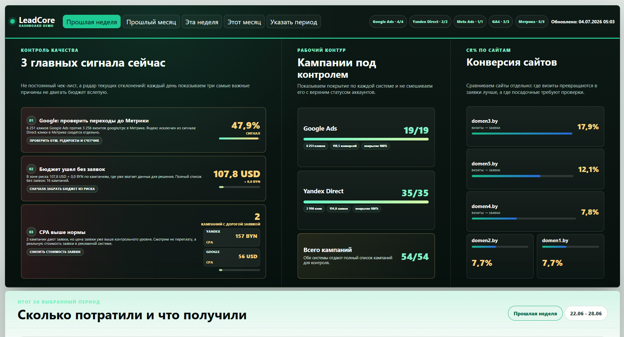Select the Прошлая неделя period tab

pos(92,22)
